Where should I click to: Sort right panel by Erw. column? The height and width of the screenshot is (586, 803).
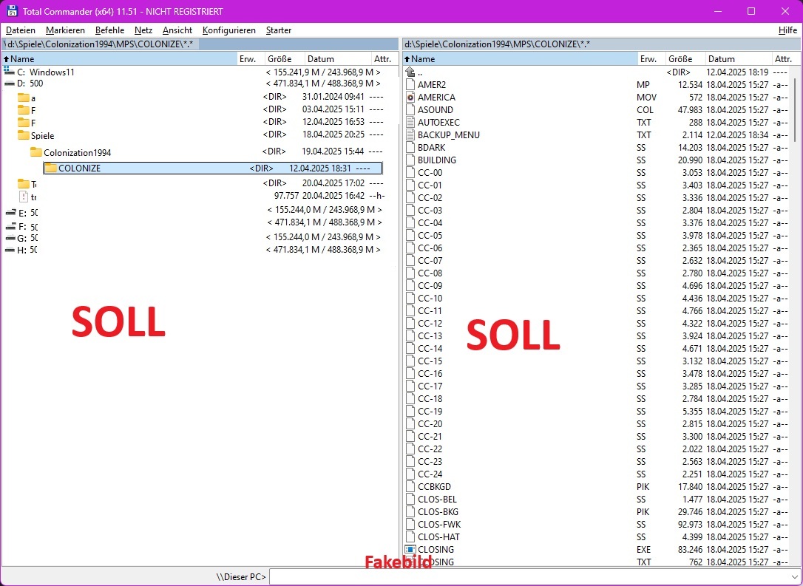651,59
